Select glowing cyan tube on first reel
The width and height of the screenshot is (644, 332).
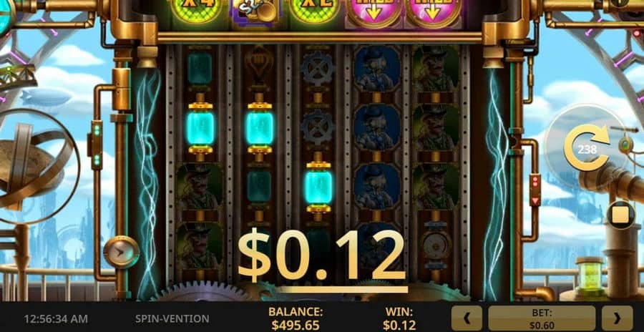tap(200, 128)
